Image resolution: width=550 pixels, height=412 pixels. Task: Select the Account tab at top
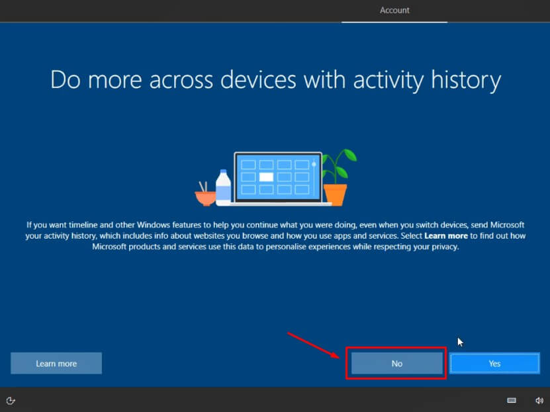(394, 11)
